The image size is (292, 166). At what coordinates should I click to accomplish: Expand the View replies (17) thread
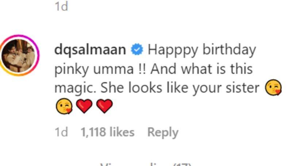146,164
